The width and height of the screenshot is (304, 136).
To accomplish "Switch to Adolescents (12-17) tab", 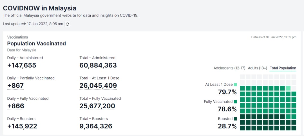I will coord(229,68).
